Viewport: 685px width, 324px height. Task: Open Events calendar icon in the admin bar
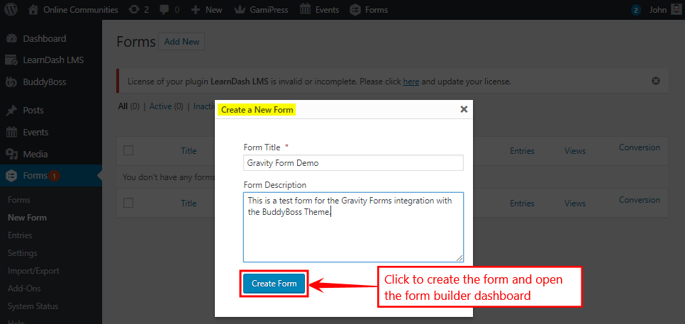click(x=305, y=10)
